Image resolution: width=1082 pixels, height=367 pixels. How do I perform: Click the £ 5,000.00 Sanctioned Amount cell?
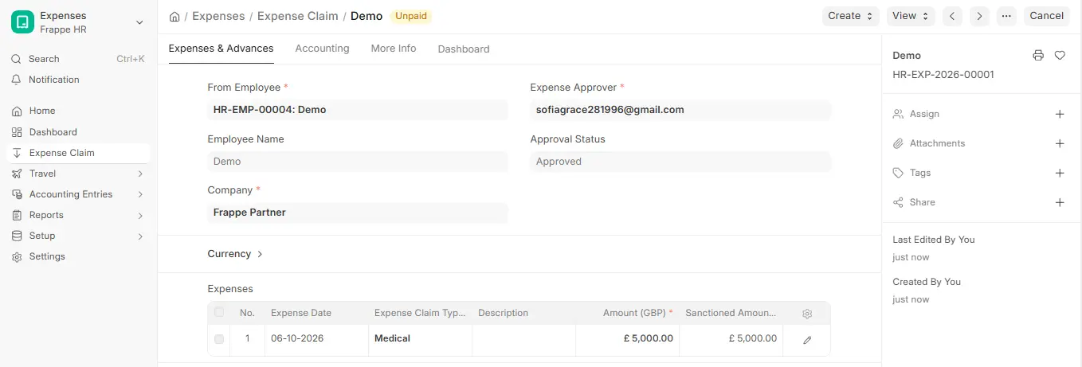(x=731, y=339)
